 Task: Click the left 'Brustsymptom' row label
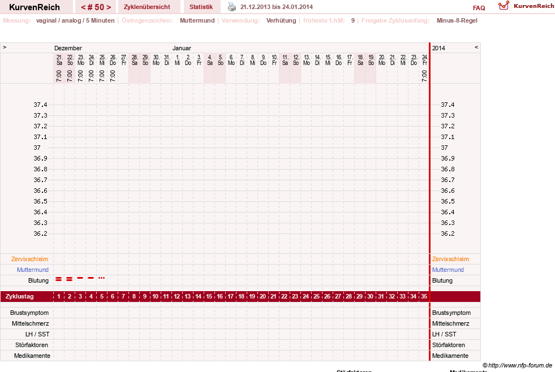pos(29,313)
